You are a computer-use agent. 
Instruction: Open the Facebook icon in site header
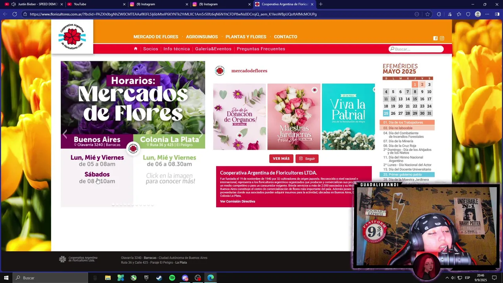pyautogui.click(x=435, y=38)
